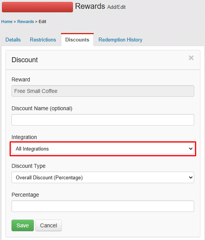Click the 'Integration' field label
The height and width of the screenshot is (240, 205).
[x=24, y=137]
